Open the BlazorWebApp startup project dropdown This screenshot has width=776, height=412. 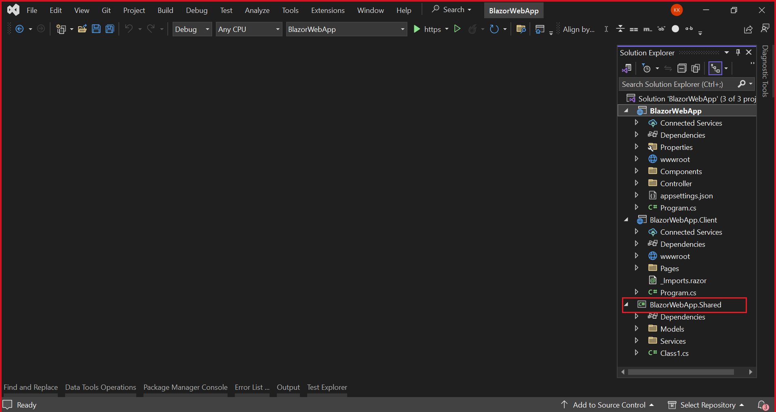[x=346, y=29]
